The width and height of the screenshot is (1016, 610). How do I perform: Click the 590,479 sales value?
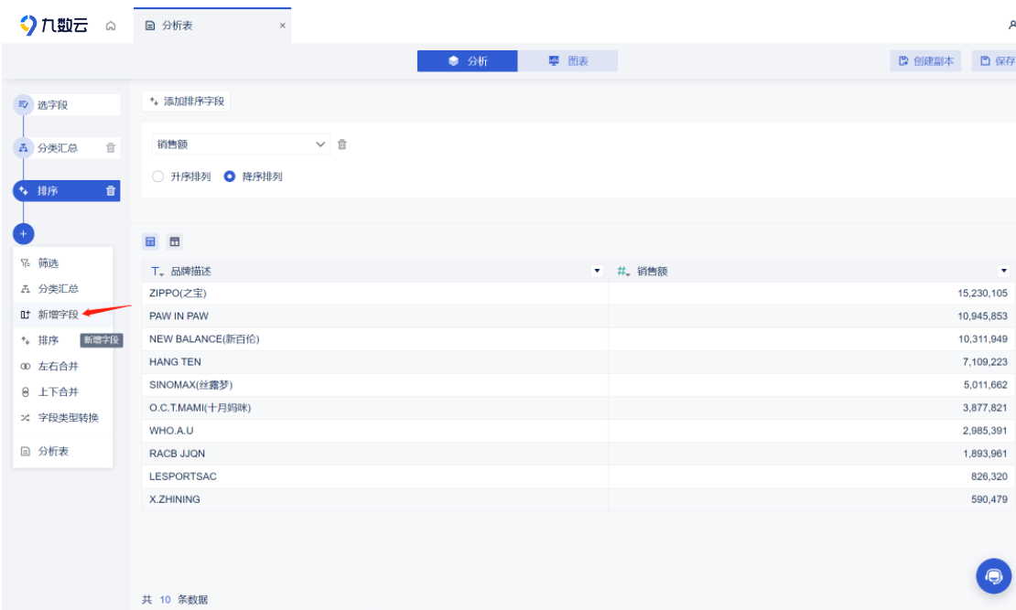click(x=989, y=499)
